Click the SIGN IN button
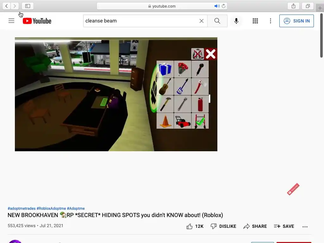Viewport: 324px width, 243px height. pos(296,21)
